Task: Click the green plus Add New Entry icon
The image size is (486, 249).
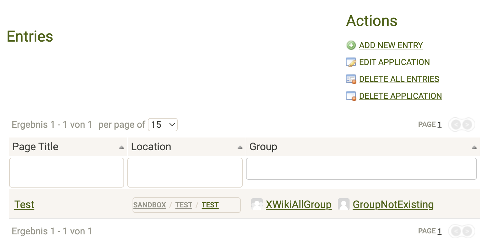Action: point(351,45)
